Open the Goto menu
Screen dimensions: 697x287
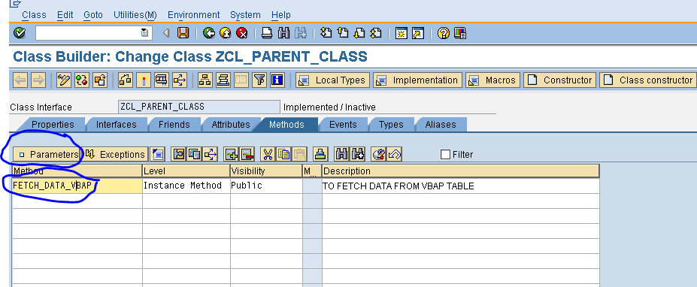[93, 15]
